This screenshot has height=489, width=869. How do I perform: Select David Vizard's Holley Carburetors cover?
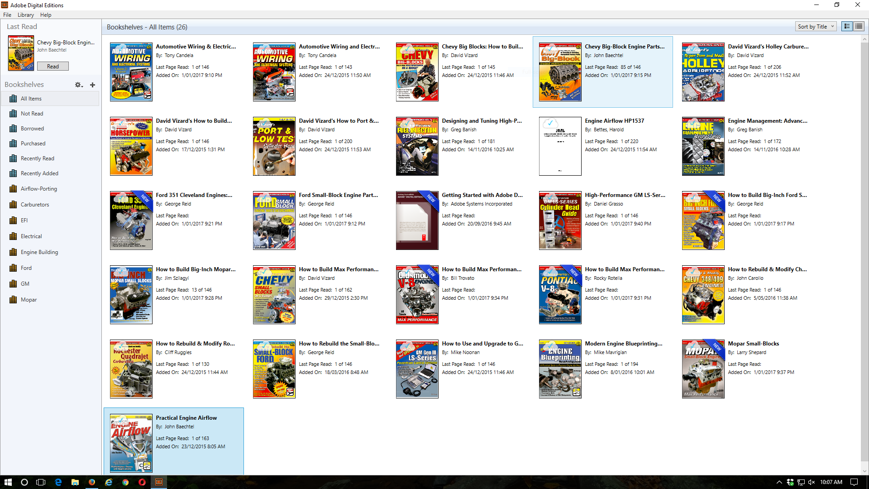(703, 72)
